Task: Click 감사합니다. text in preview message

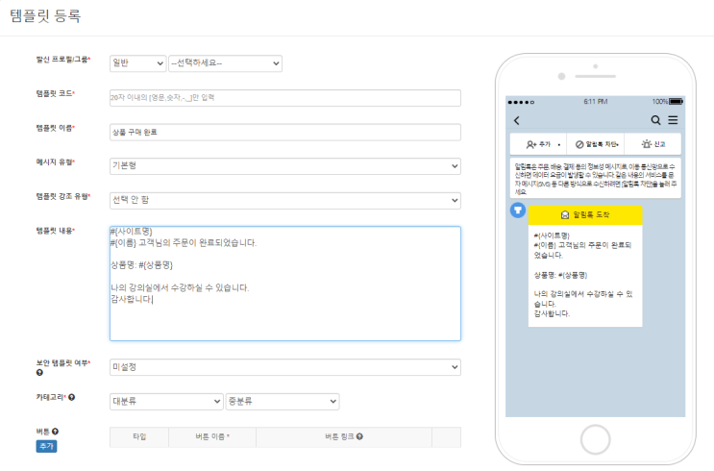Action: [x=552, y=314]
